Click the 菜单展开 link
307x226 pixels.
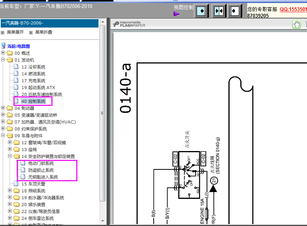tap(15, 32)
